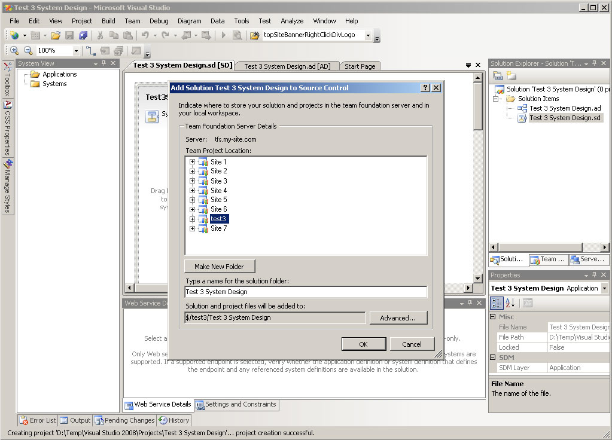612x440 pixels.
Task: Switch to Test 3 System Design.ad tab
Action: pyautogui.click(x=287, y=66)
